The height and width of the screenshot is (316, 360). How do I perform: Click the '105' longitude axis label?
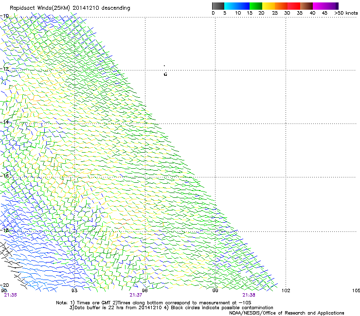[x=356, y=291]
